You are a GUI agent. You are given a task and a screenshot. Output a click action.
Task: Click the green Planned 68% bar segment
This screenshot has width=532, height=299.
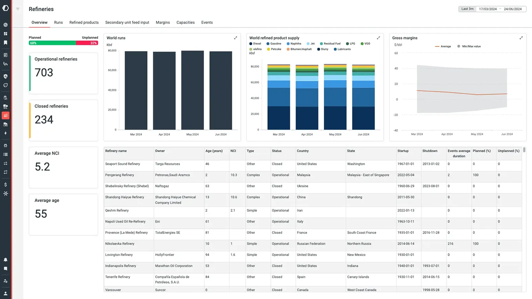[52, 43]
